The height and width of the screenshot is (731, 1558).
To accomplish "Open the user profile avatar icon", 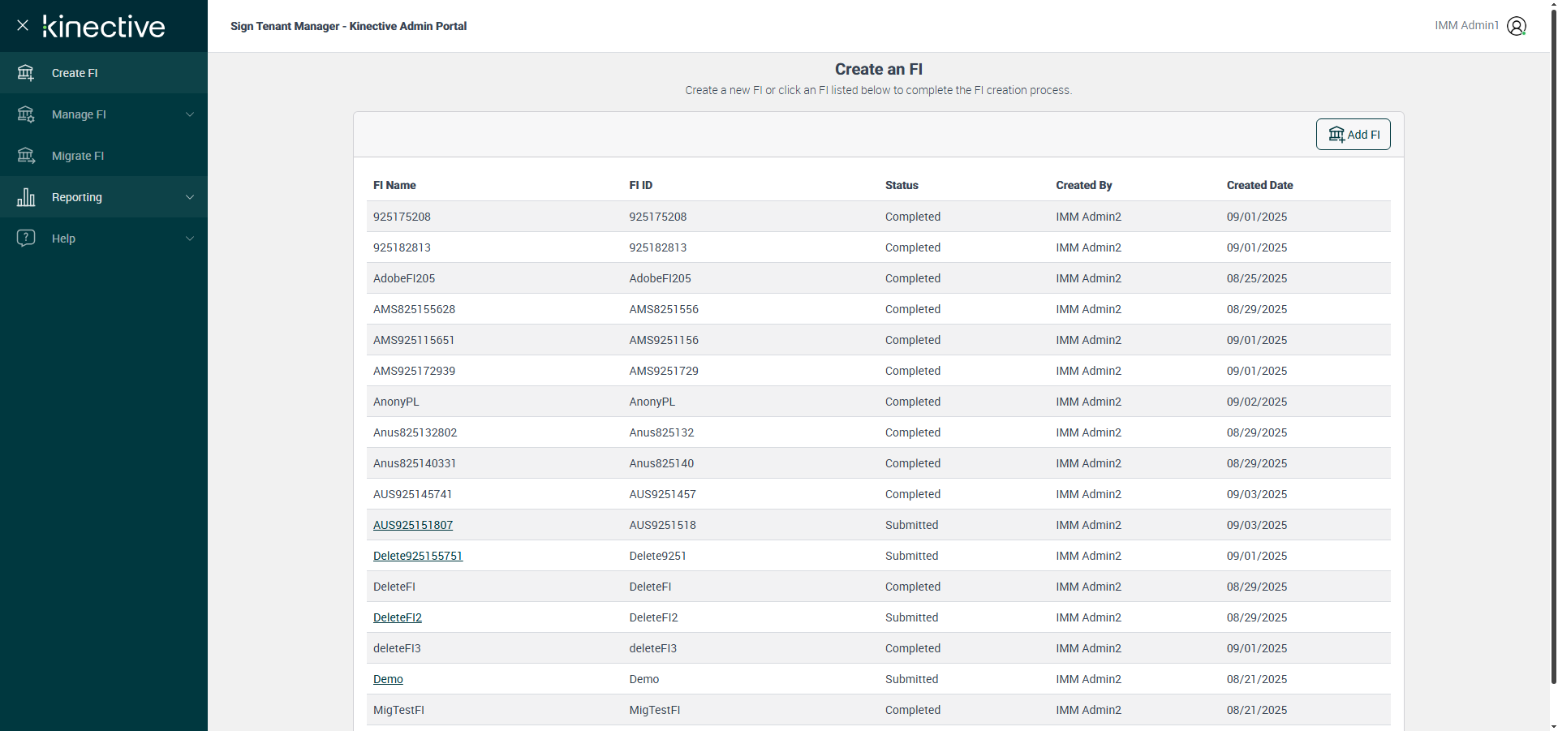I will click(1516, 26).
